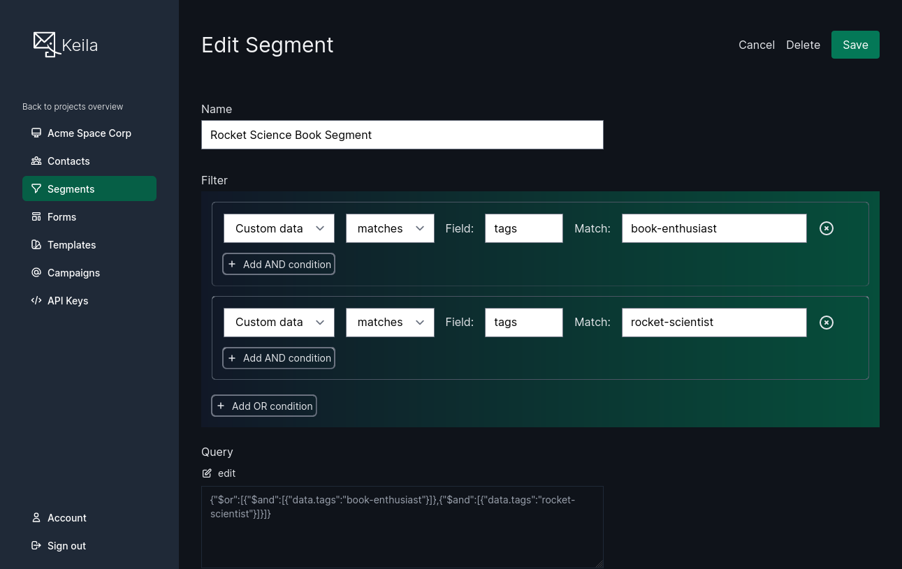
Task: Open the first Custom data dropdown
Action: 279,228
